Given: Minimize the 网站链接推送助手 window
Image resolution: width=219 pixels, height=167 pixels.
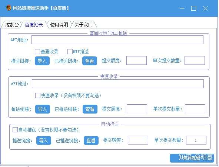Looking at the screenshot, I should coord(182,8).
